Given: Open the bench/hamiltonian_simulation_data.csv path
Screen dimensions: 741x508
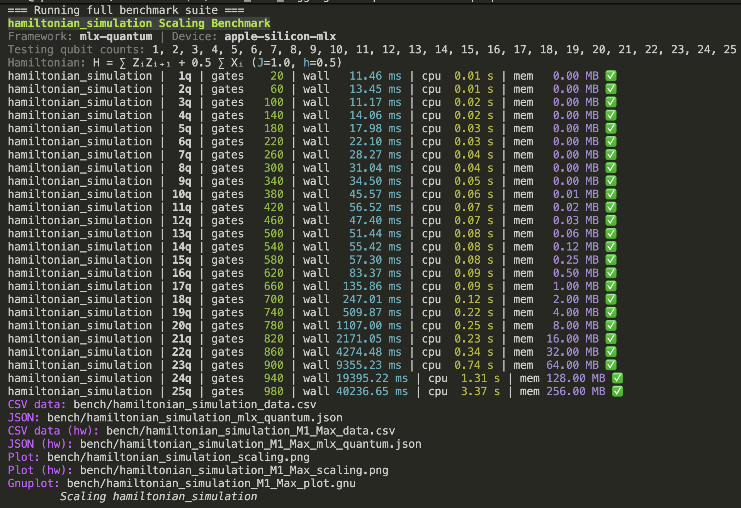Looking at the screenshot, I should (195, 404).
